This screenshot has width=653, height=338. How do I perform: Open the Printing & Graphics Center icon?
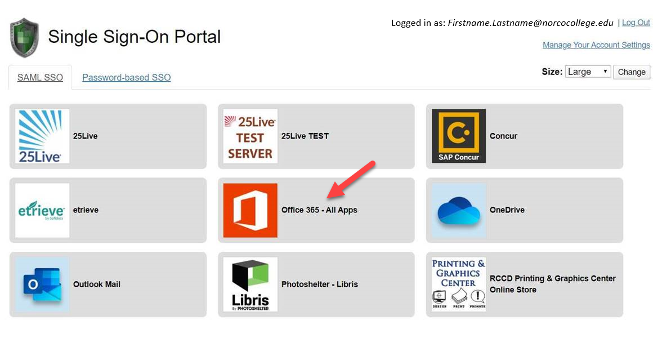pyautogui.click(x=459, y=284)
